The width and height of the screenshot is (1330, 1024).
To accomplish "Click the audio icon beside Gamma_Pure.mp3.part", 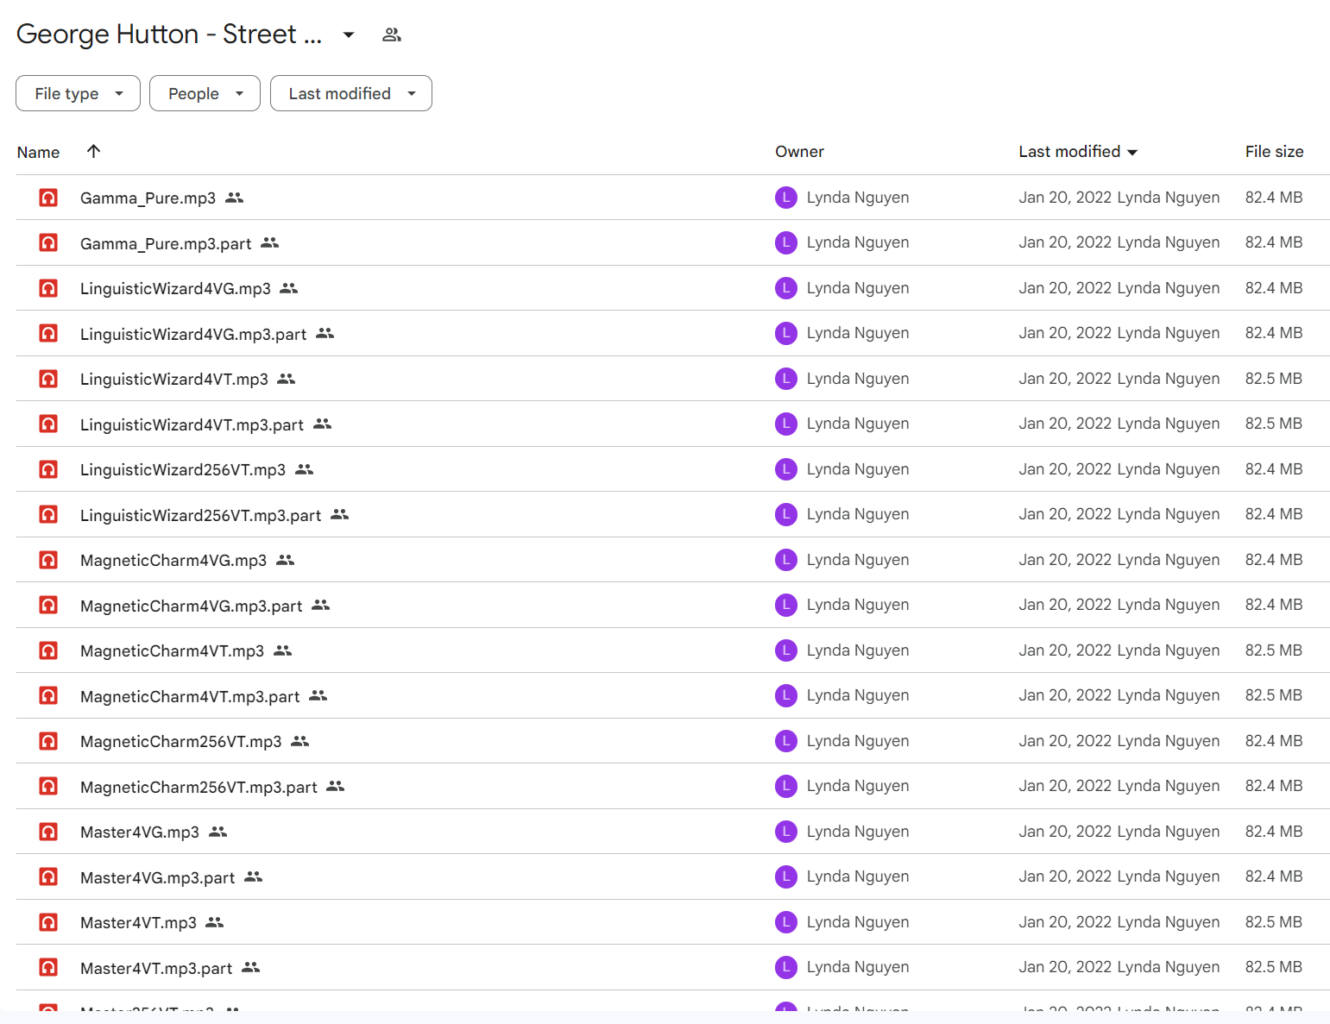I will 48,242.
